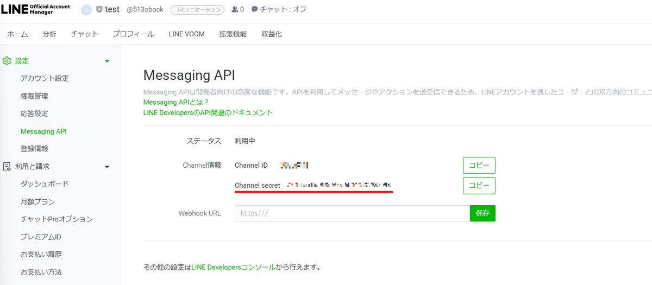Copy the Channel secret with コピー button
The height and width of the screenshot is (285, 652).
point(479,185)
